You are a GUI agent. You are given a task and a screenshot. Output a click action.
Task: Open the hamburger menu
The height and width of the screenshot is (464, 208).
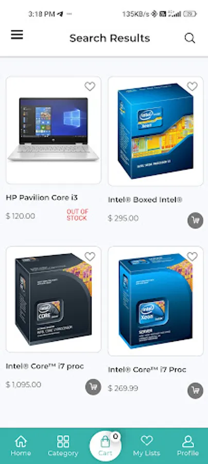(x=17, y=35)
